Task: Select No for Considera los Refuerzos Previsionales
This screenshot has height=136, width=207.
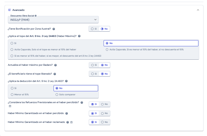Action: (x=104, y=104)
